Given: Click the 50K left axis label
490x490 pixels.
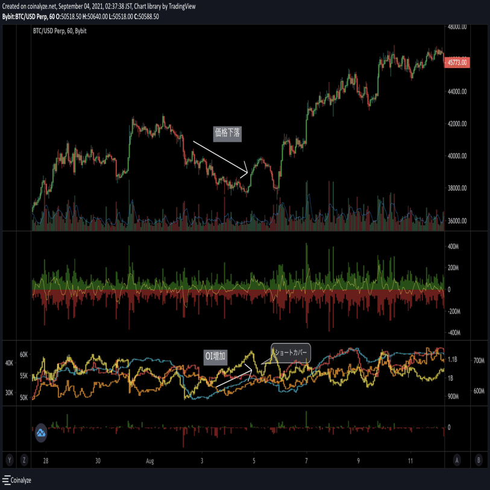Looking at the screenshot, I should [24, 398].
